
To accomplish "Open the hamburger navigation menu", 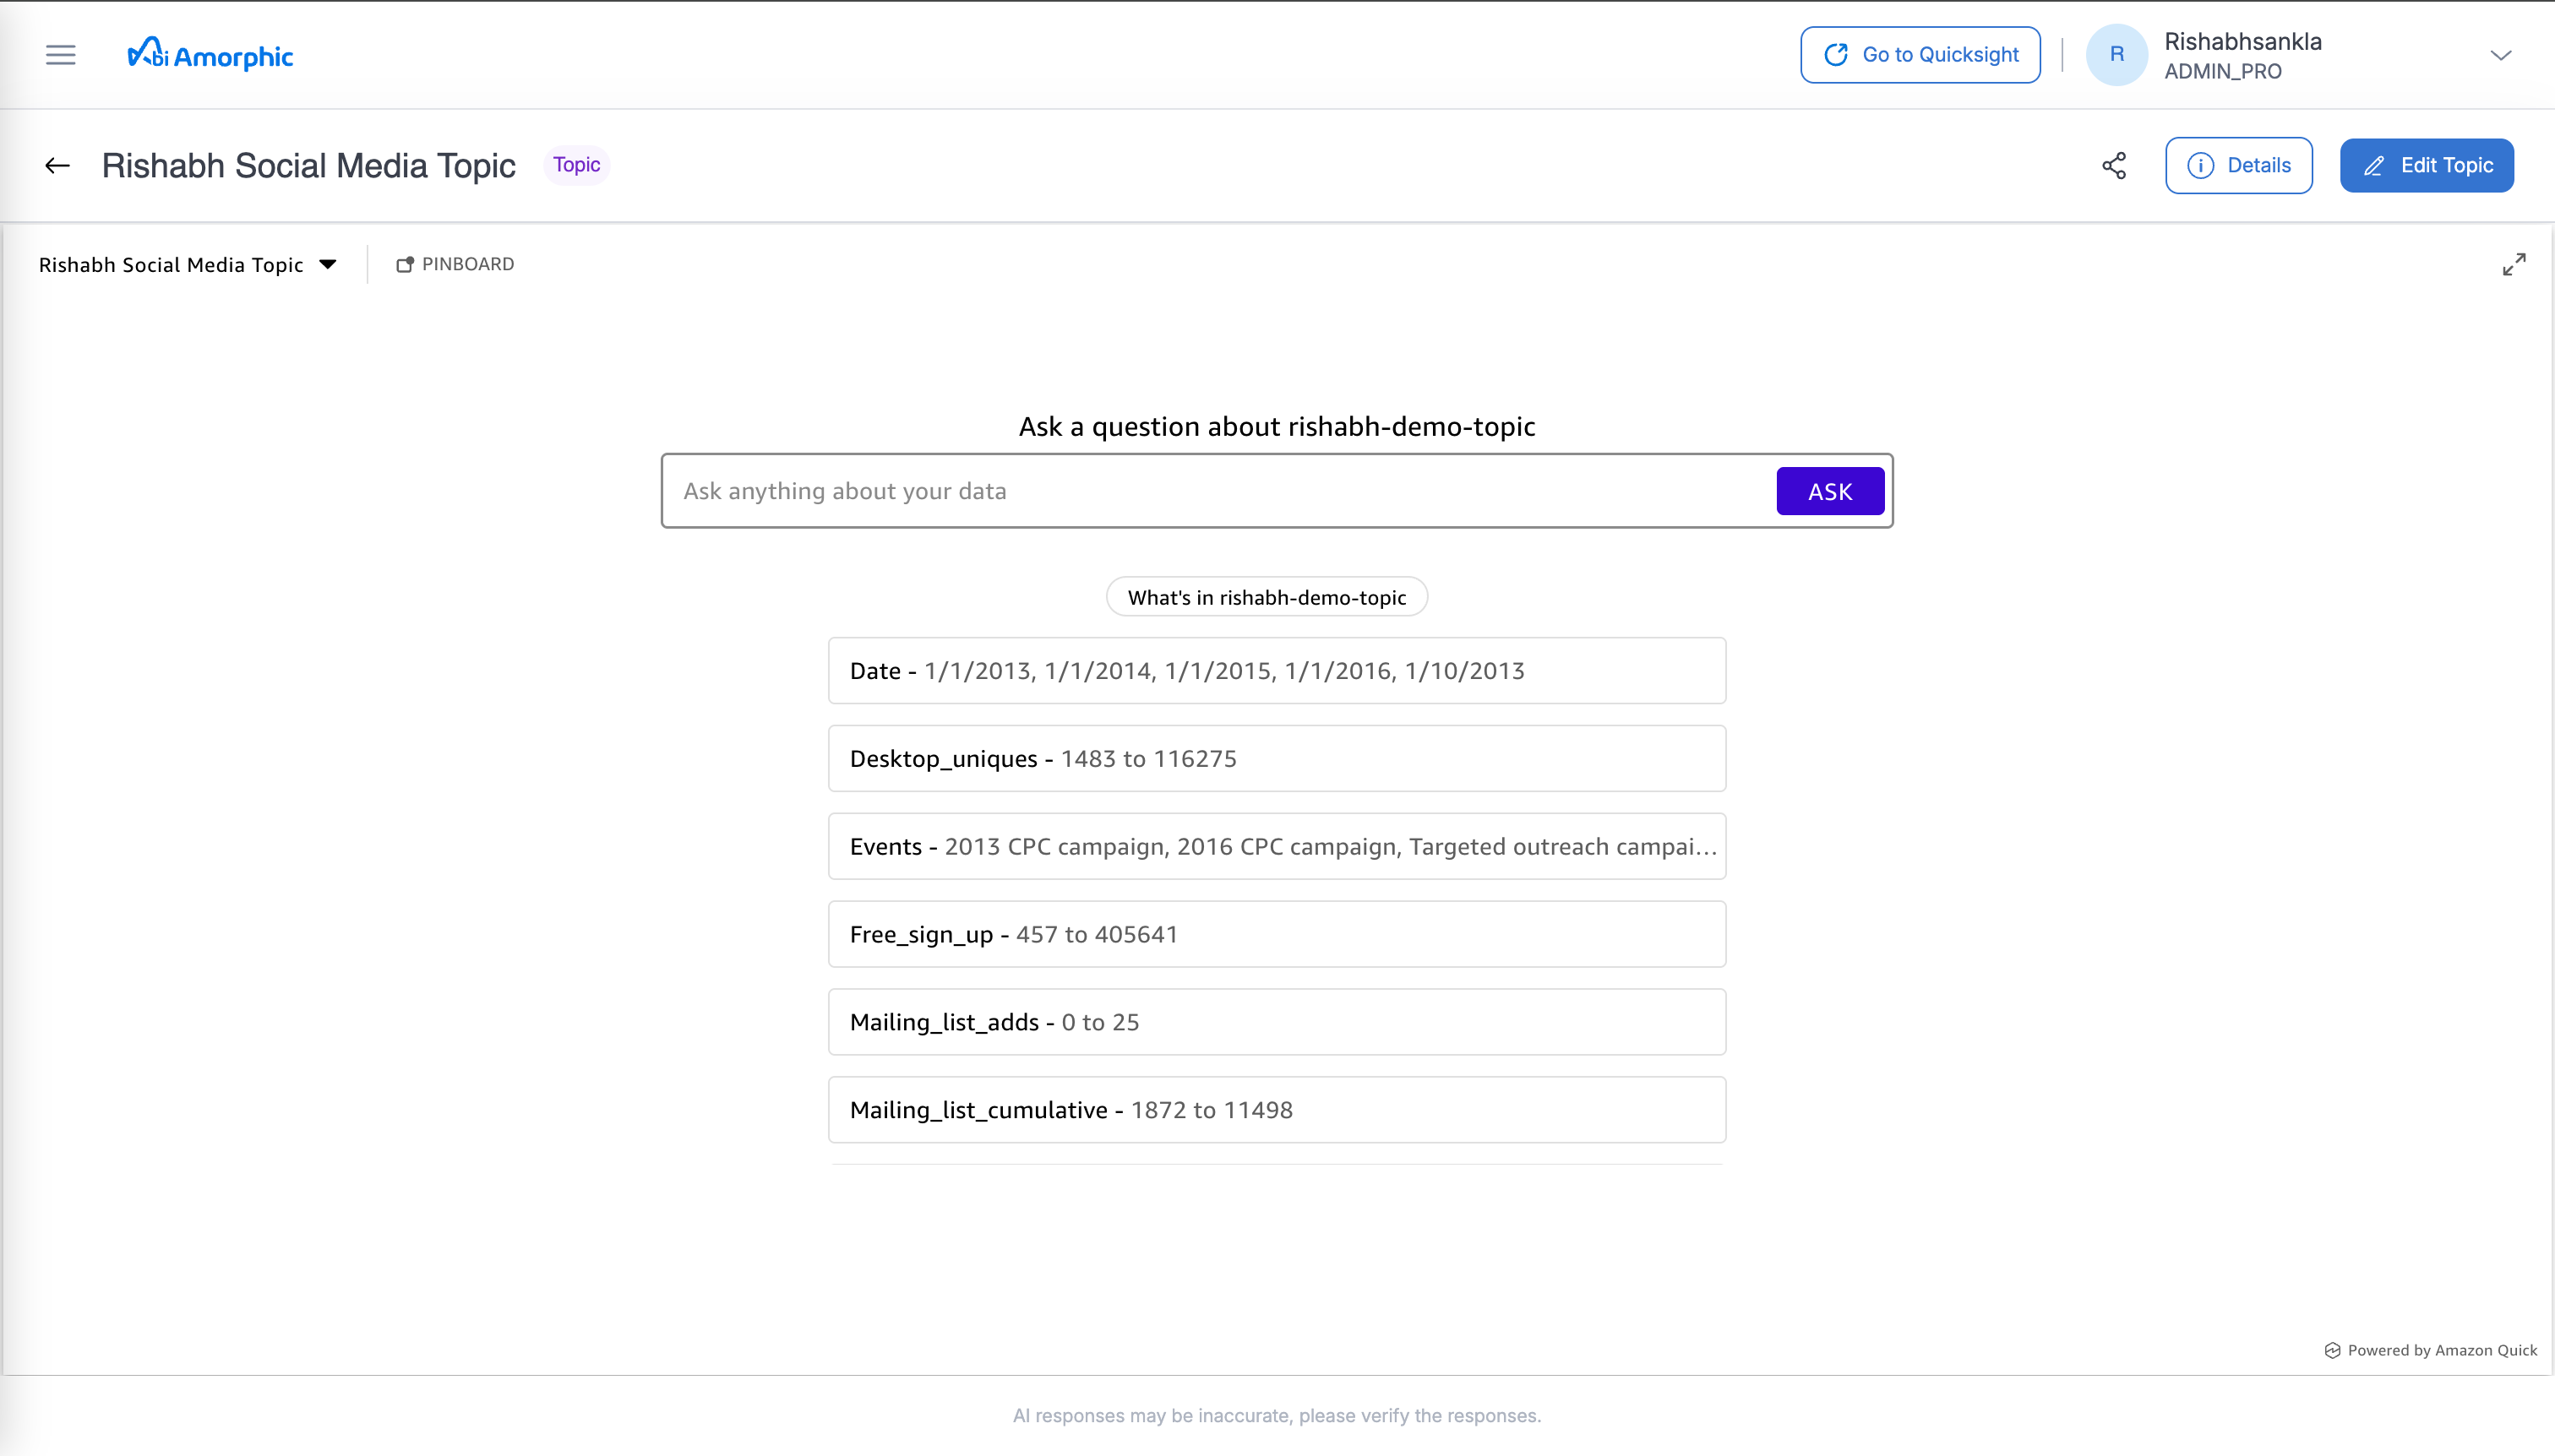I will pyautogui.click(x=60, y=55).
